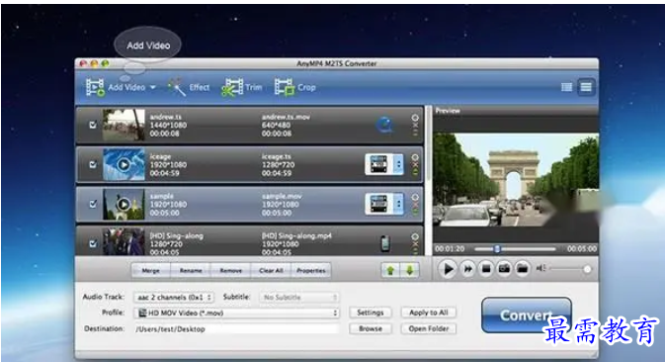Click the output name andrew.ts.mov
The width and height of the screenshot is (665, 362).
point(286,117)
